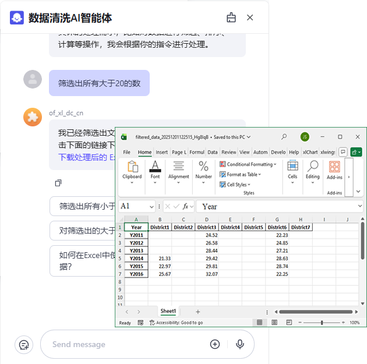This screenshot has width=367, height=364.
Task: Switch to the Home ribbon tab
Action: click(x=144, y=152)
